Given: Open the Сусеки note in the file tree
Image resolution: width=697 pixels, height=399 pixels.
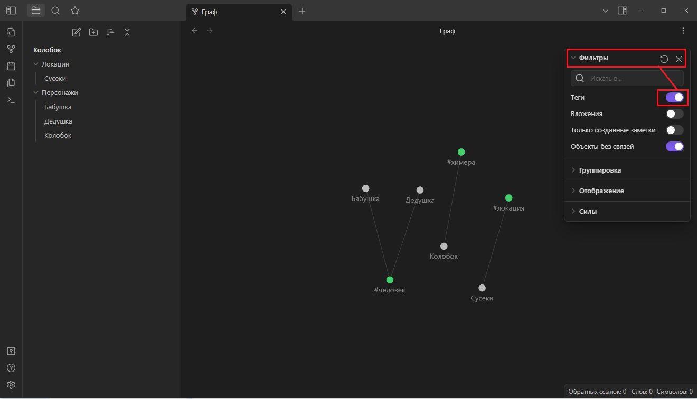Looking at the screenshot, I should [55, 79].
